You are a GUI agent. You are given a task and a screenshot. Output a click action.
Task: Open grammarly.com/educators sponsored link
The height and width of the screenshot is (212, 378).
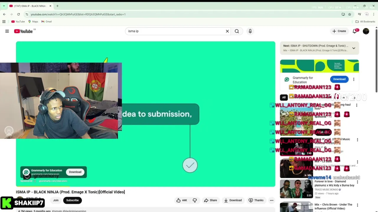[x=53, y=181]
